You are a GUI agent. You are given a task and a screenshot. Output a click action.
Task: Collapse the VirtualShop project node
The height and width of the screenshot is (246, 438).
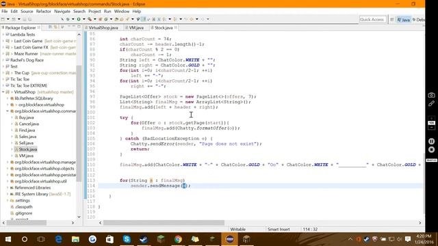click(3, 92)
